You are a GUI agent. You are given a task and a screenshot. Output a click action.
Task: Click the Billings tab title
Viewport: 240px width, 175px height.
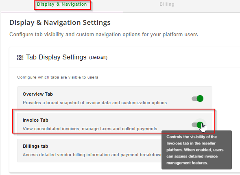(x=35, y=146)
